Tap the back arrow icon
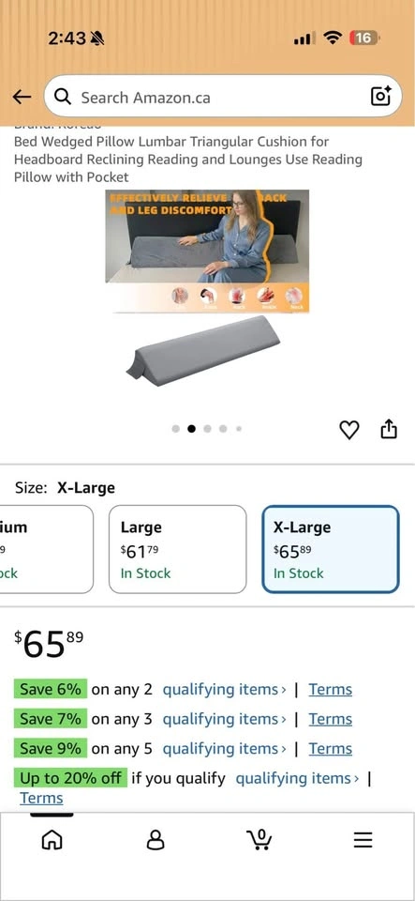The height and width of the screenshot is (901, 415). point(22,97)
